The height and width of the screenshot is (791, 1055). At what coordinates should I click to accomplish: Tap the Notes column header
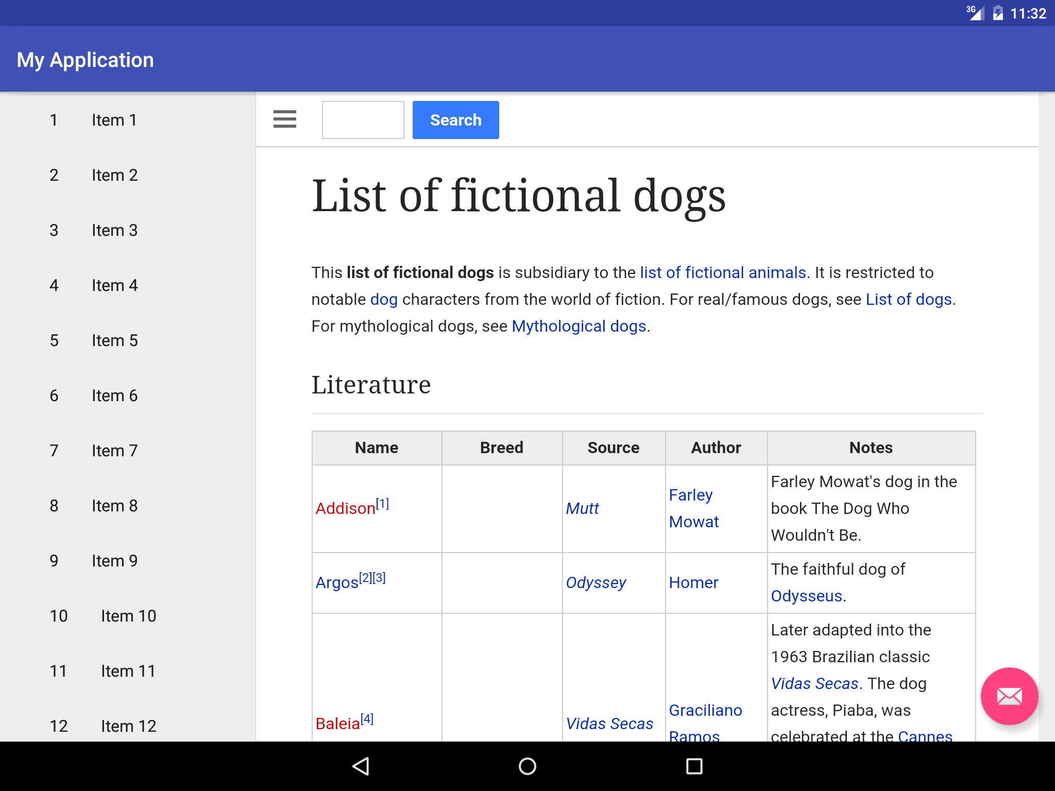(x=871, y=448)
